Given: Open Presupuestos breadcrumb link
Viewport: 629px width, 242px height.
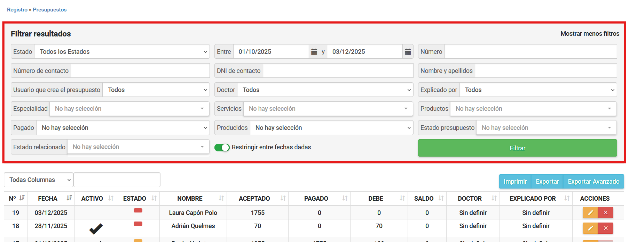Looking at the screenshot, I should 50,10.
